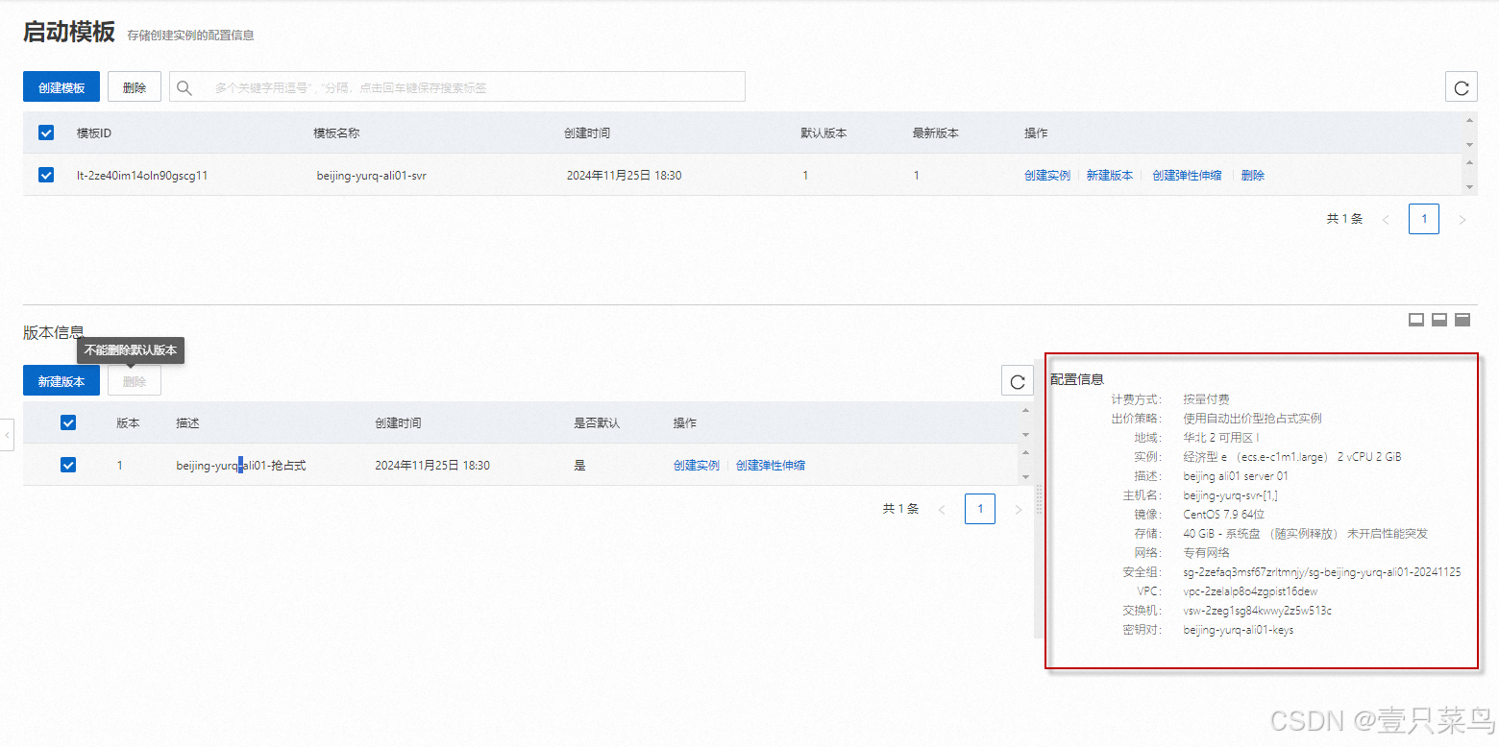Click key pair value beijing-yurq-ali01-keys
The height and width of the screenshot is (747, 1499).
(1239, 630)
